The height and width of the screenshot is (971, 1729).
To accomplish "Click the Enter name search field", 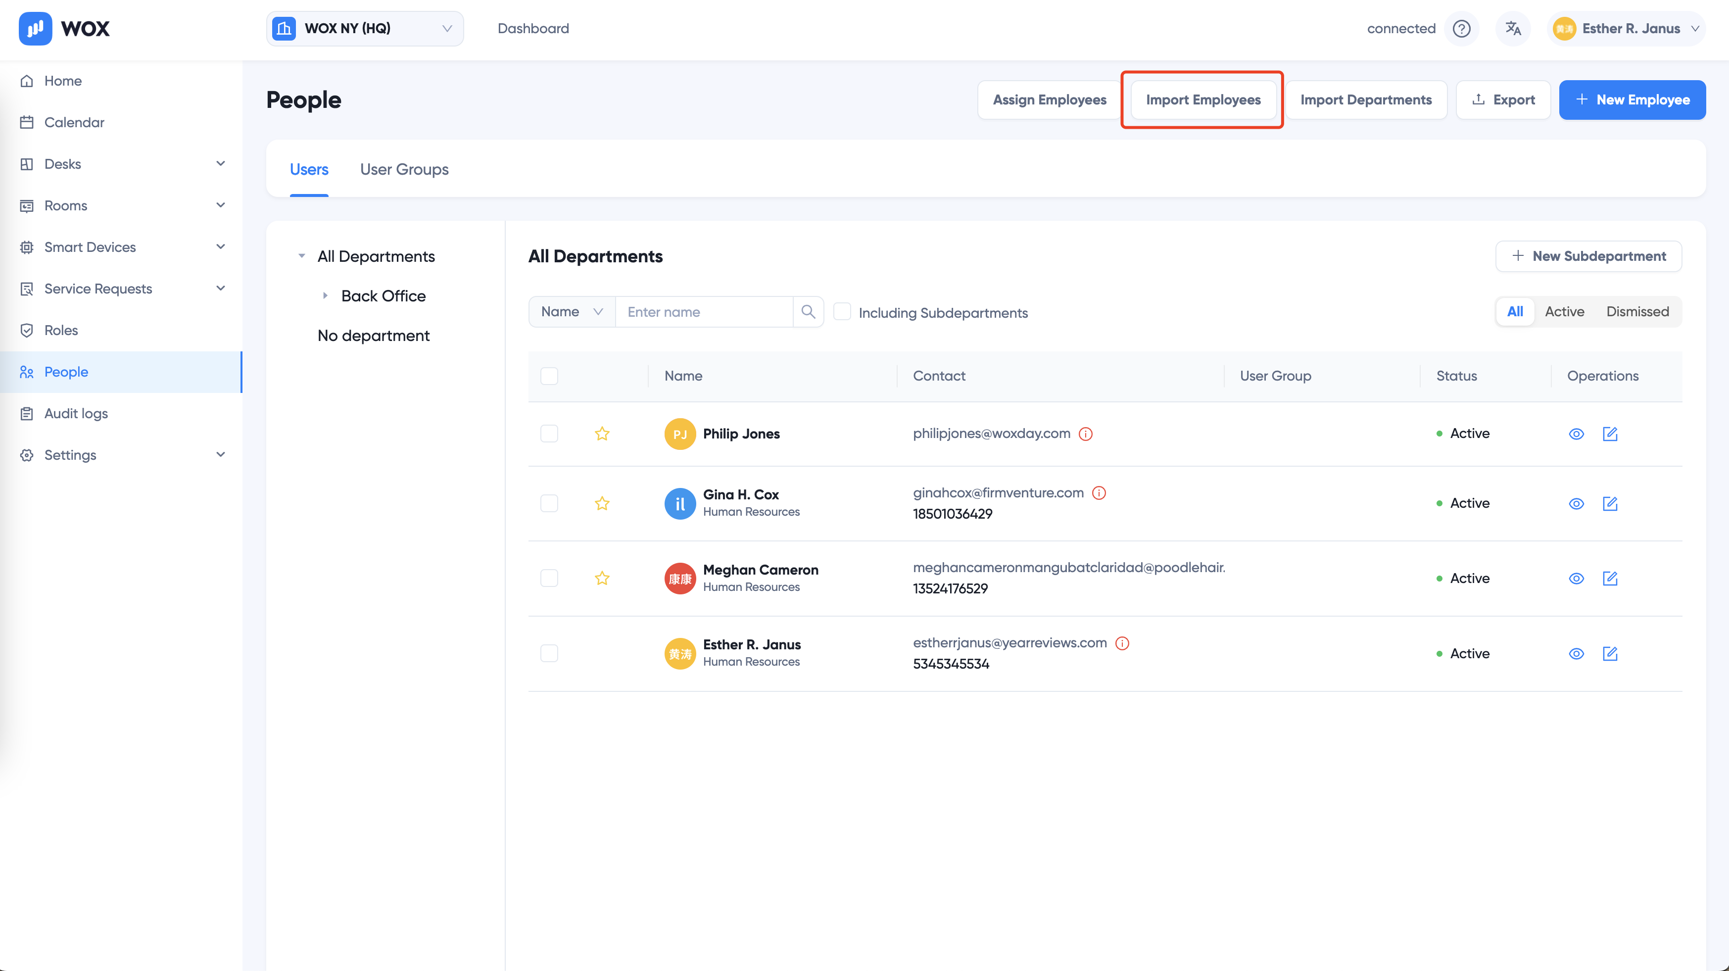I will (x=704, y=311).
